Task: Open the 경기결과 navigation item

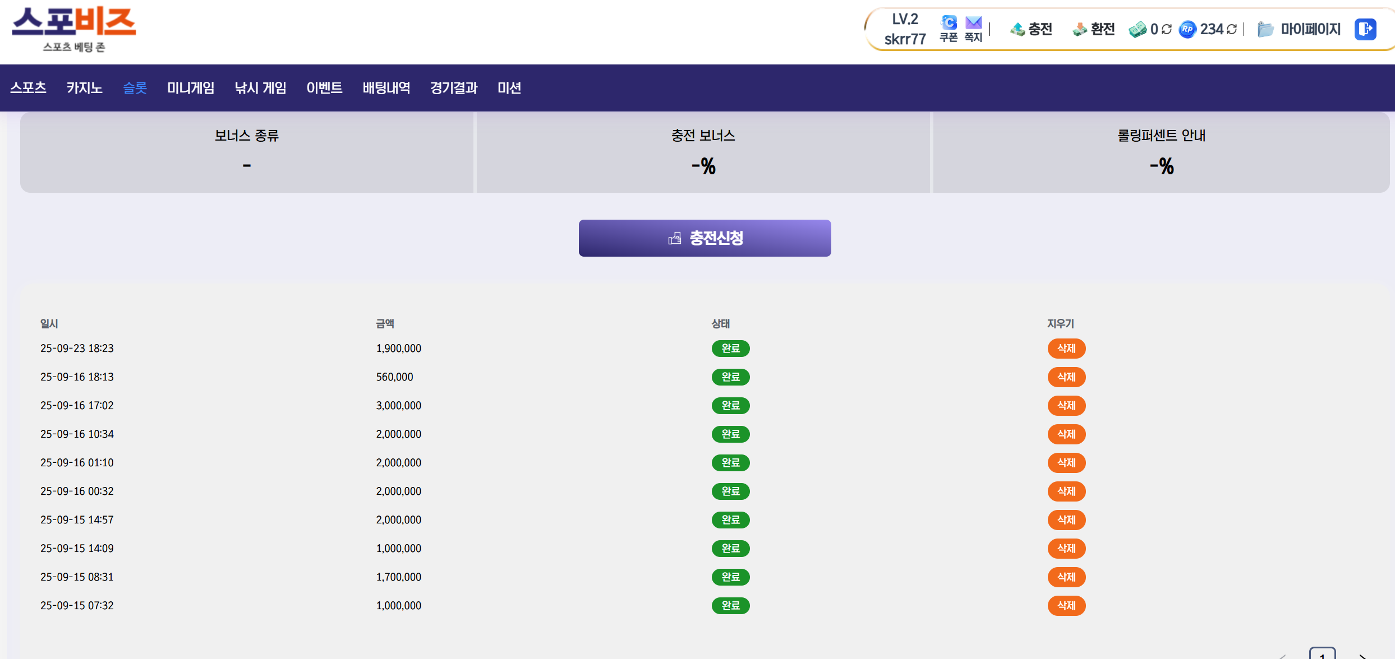Action: coord(453,88)
